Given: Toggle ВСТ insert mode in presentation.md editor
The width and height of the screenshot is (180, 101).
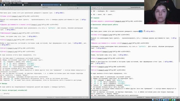Looking at the screenshot, I should [x=177, y=97].
